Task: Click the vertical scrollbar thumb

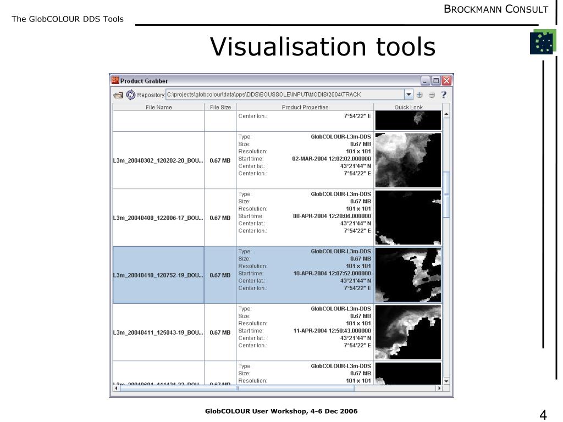Action: point(446,195)
